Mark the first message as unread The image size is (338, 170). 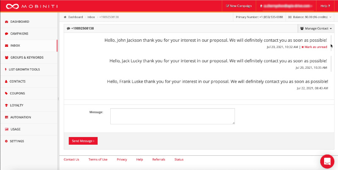[314, 47]
